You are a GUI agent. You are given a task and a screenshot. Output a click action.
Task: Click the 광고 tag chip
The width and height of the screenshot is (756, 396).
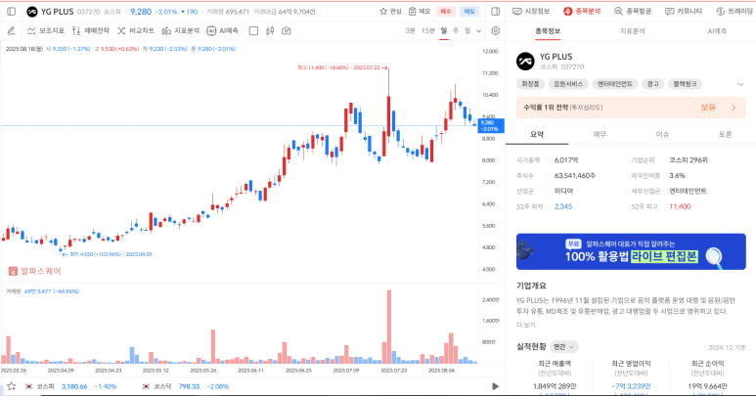(x=653, y=84)
